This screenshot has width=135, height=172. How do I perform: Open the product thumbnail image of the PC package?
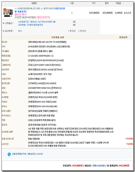(x=8, y=13)
